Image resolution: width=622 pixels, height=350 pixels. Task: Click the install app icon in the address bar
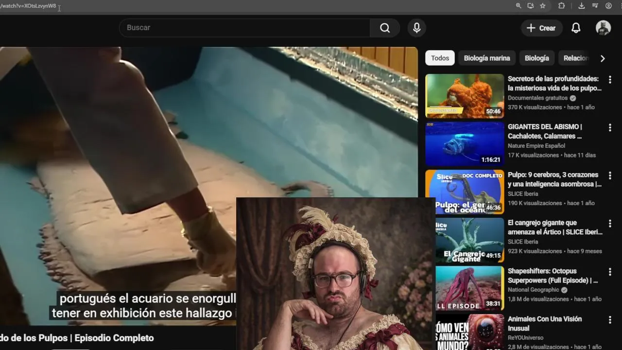point(531,6)
